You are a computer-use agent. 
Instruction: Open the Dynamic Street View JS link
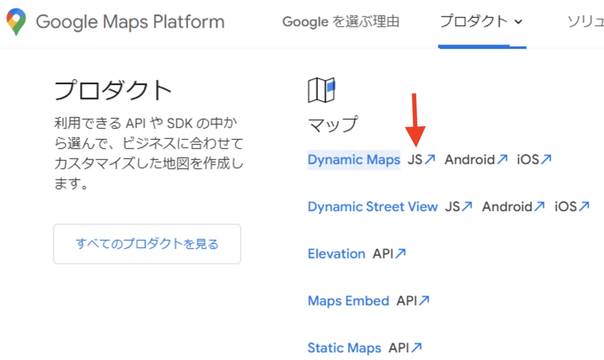click(x=459, y=207)
